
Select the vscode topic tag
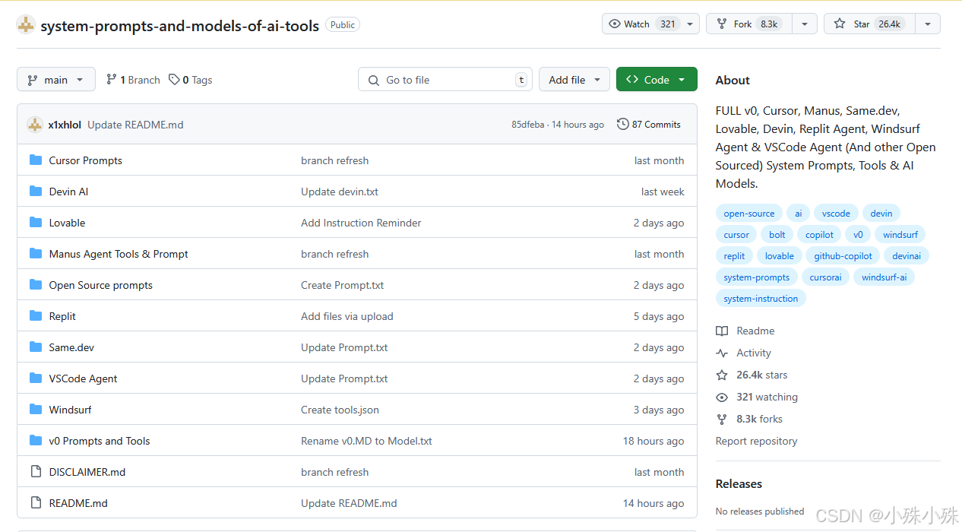coord(836,214)
